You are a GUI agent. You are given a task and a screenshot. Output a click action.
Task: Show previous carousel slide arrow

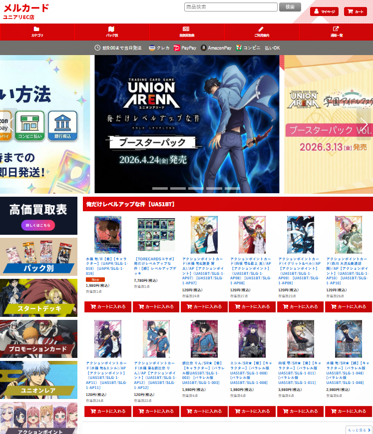(10, 124)
